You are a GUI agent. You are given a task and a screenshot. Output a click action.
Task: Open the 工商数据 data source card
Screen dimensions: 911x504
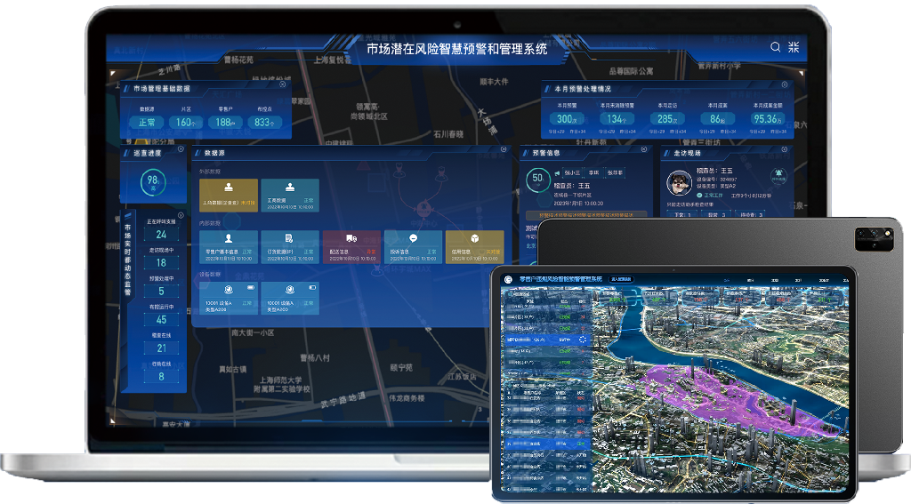(x=289, y=195)
